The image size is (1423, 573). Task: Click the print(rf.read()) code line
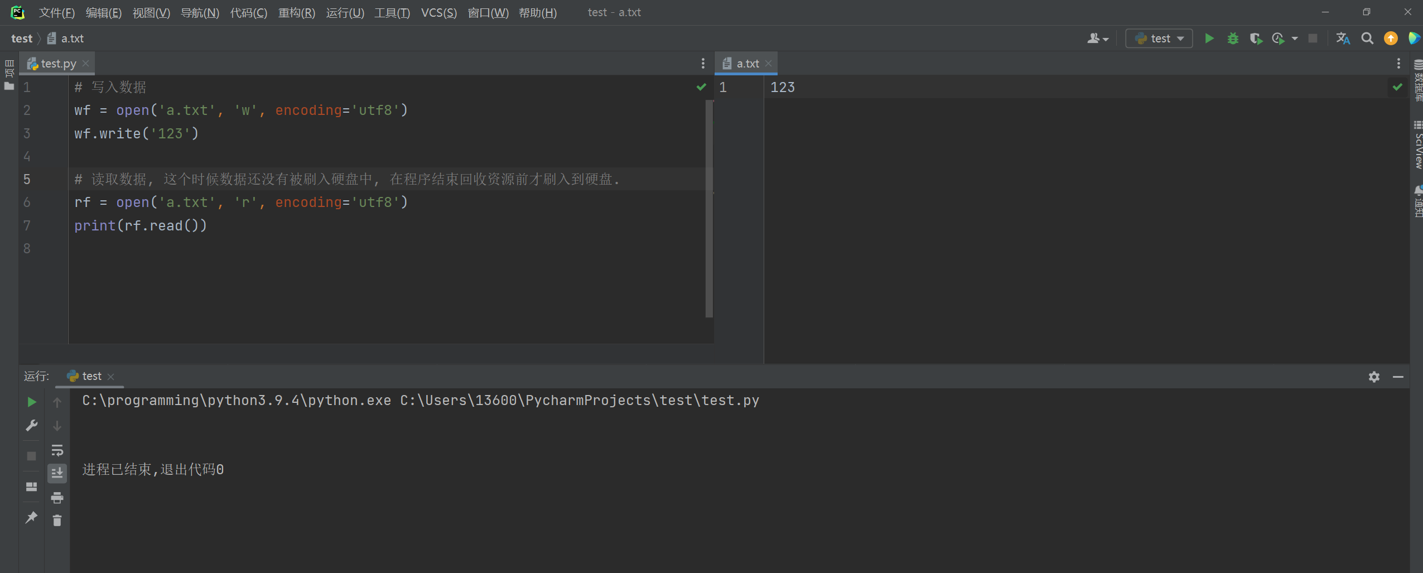141,225
